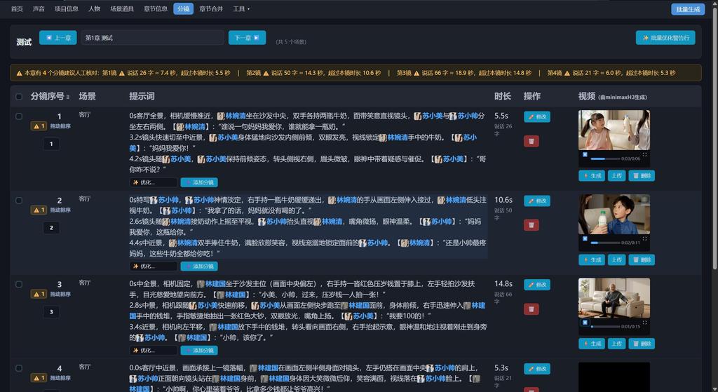Toggle the select-all checkbox in table header
The height and width of the screenshot is (392, 718).
coord(19,97)
